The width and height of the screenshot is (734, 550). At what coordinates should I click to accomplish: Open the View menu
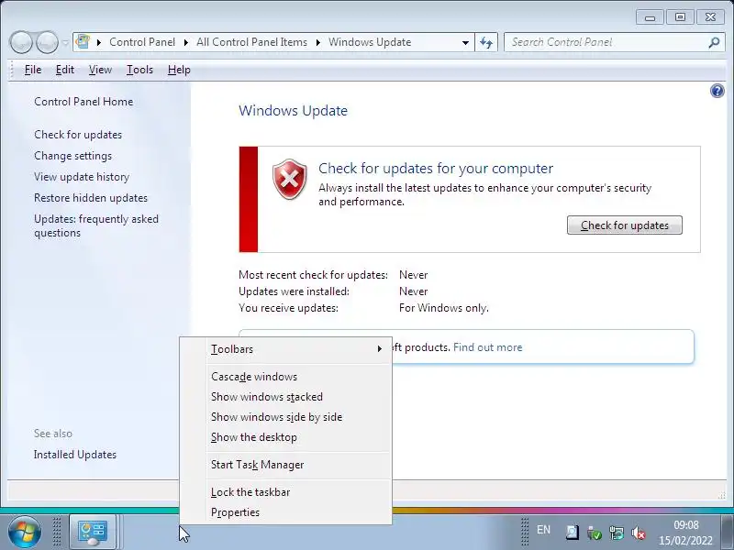pyautogui.click(x=100, y=70)
